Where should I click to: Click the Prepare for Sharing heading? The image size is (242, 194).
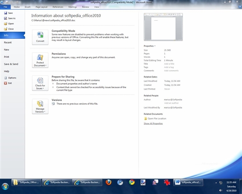point(63,77)
